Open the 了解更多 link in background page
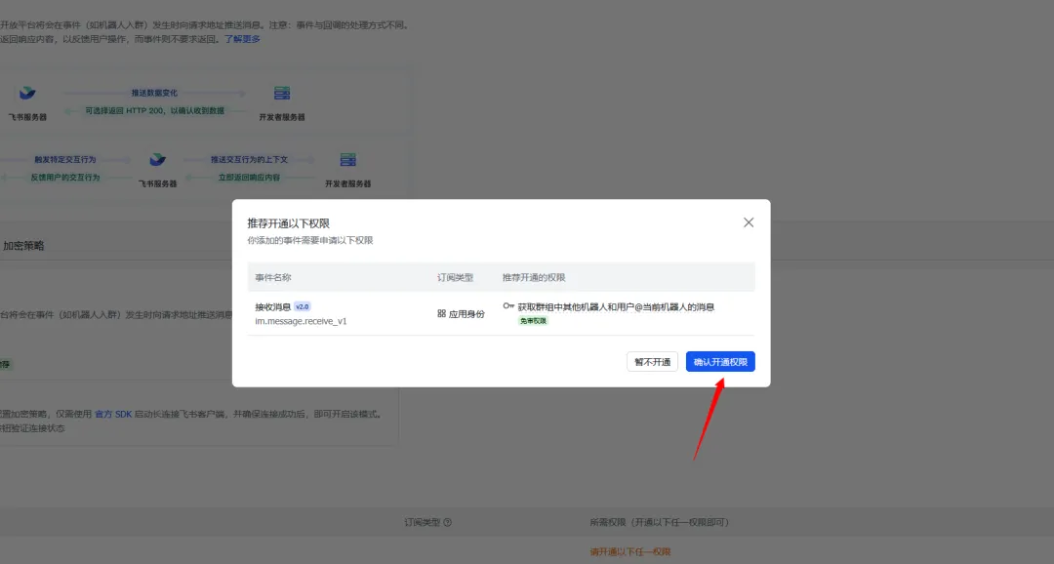The height and width of the screenshot is (564, 1054). (242, 39)
